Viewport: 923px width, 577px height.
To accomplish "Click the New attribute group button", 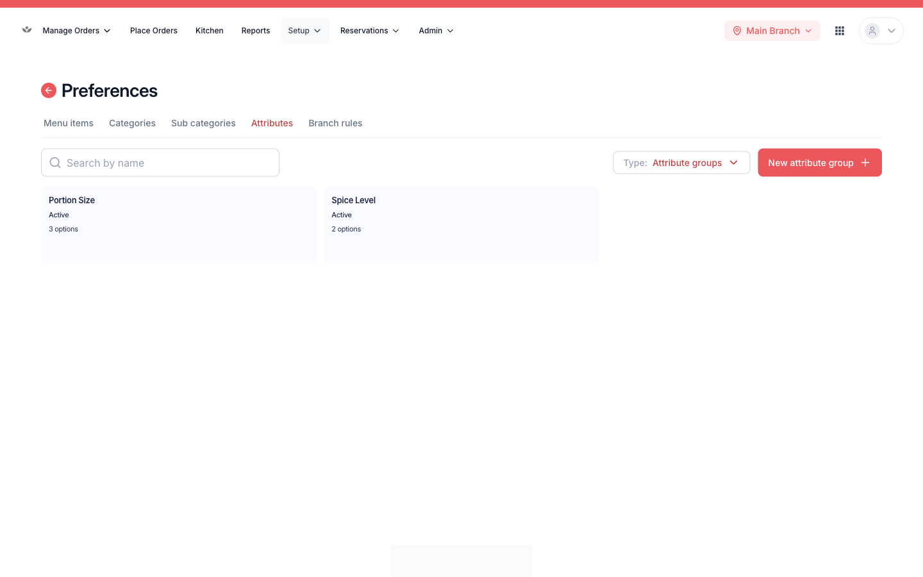I will pyautogui.click(x=820, y=163).
